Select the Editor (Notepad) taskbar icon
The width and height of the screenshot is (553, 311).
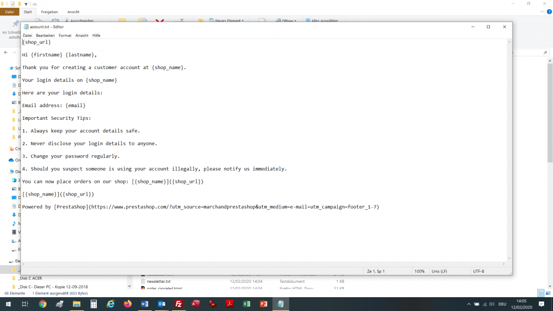pos(281,304)
